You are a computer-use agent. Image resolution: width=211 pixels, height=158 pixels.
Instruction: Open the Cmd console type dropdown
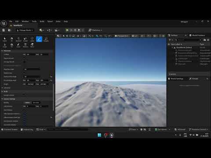point(41,129)
